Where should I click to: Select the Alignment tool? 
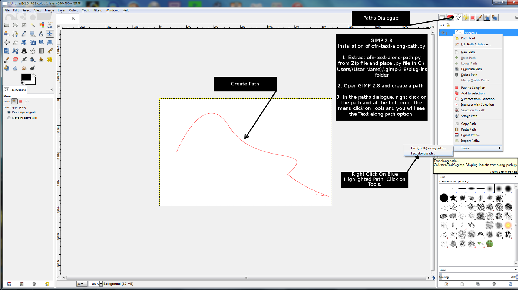[7, 42]
